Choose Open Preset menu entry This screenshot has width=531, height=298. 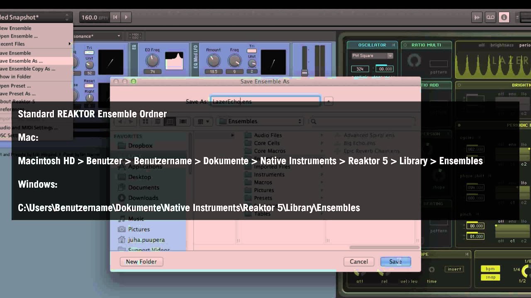tap(36, 86)
